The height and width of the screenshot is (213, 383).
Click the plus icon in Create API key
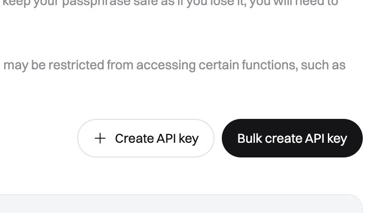[x=100, y=138]
